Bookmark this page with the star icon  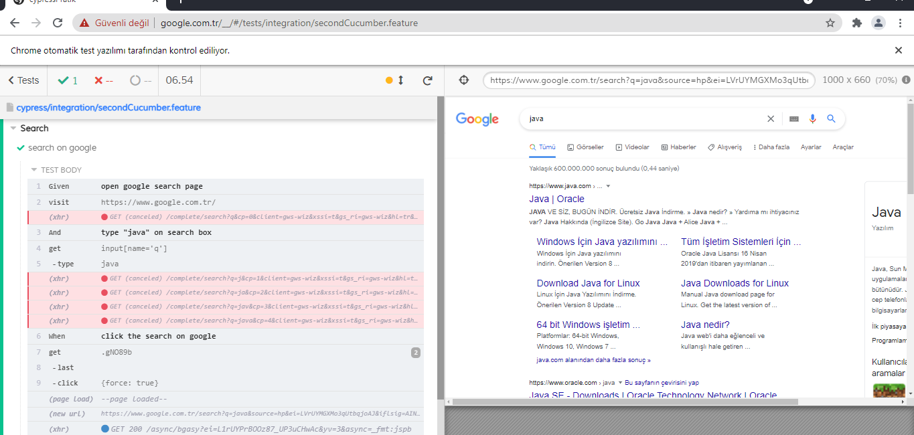(x=830, y=23)
